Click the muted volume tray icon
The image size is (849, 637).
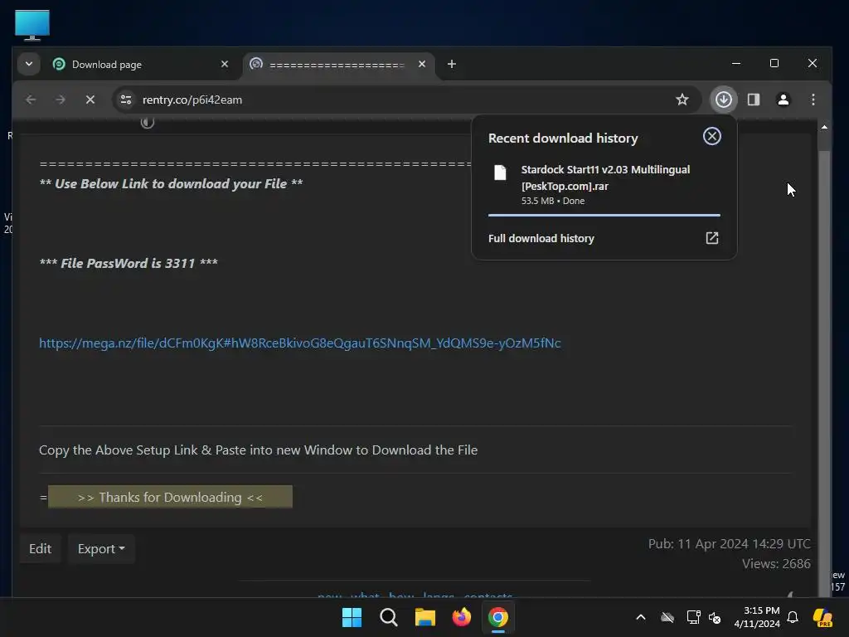click(715, 617)
